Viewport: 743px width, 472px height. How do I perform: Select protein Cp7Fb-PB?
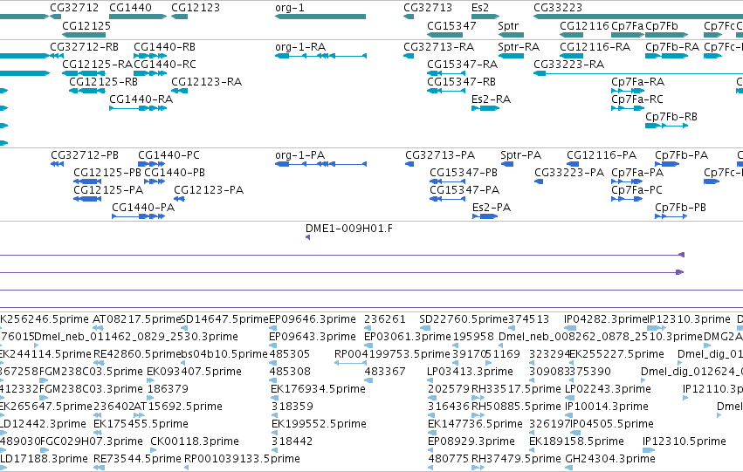(x=680, y=208)
